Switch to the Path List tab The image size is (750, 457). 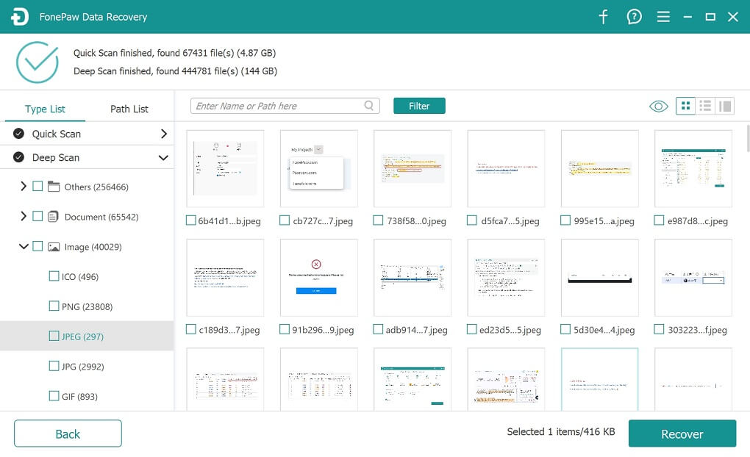[129, 109]
